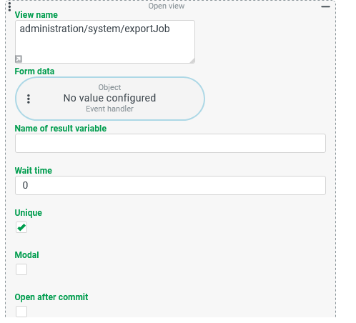Click the View name text area
The width and height of the screenshot is (356, 323).
(x=105, y=41)
